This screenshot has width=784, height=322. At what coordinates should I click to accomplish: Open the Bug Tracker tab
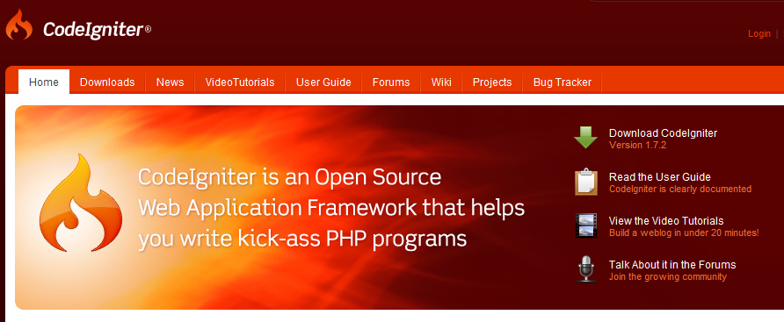click(563, 82)
